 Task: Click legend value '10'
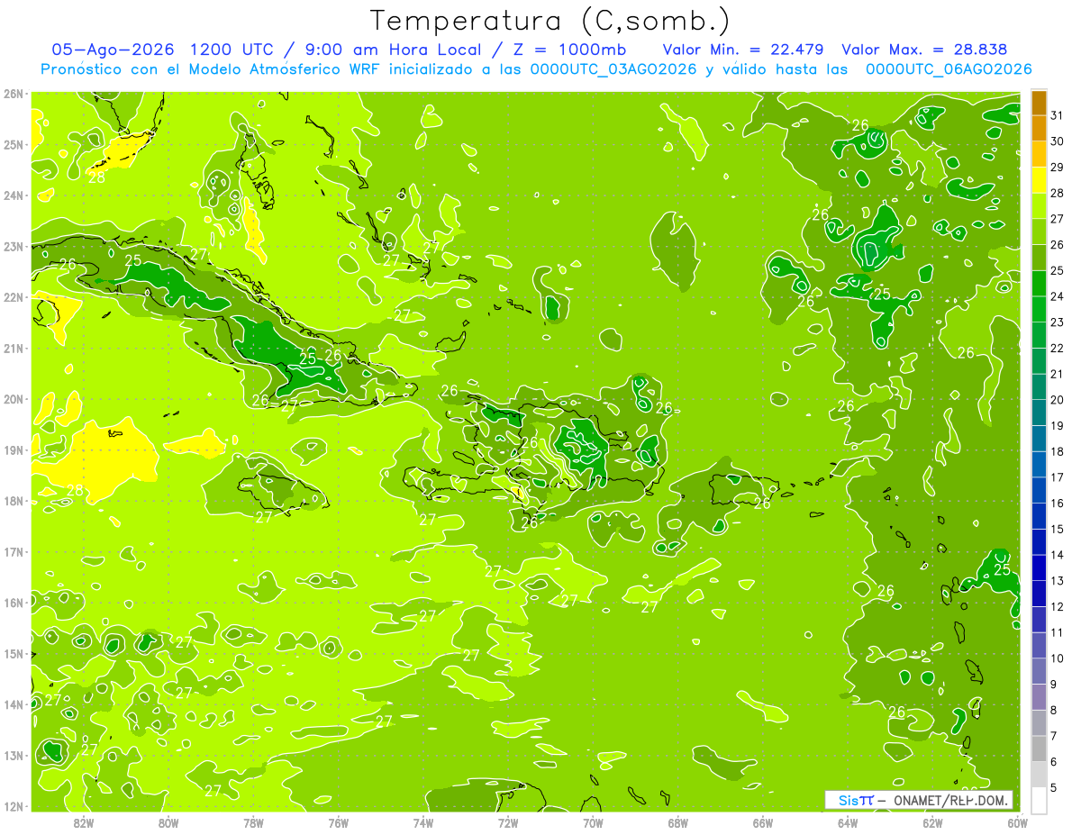tap(1057, 658)
